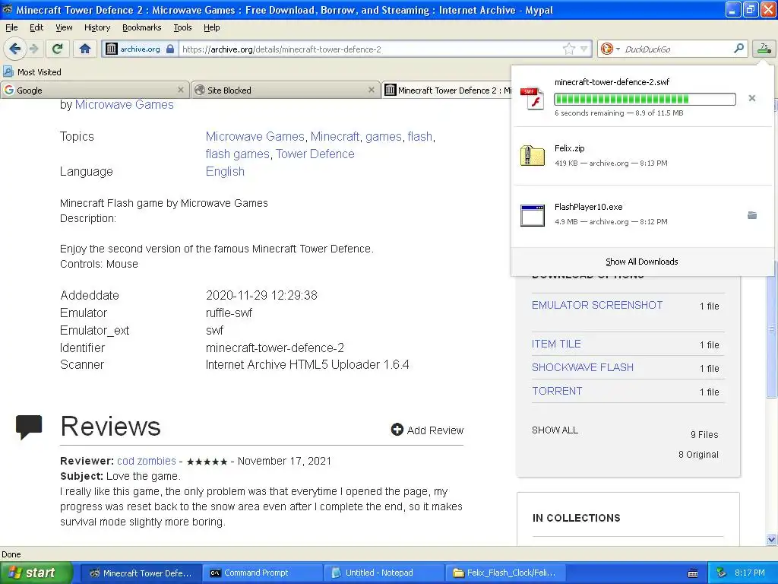Click the SWF Flash file icon
The width and height of the screenshot is (778, 584).
(x=533, y=98)
